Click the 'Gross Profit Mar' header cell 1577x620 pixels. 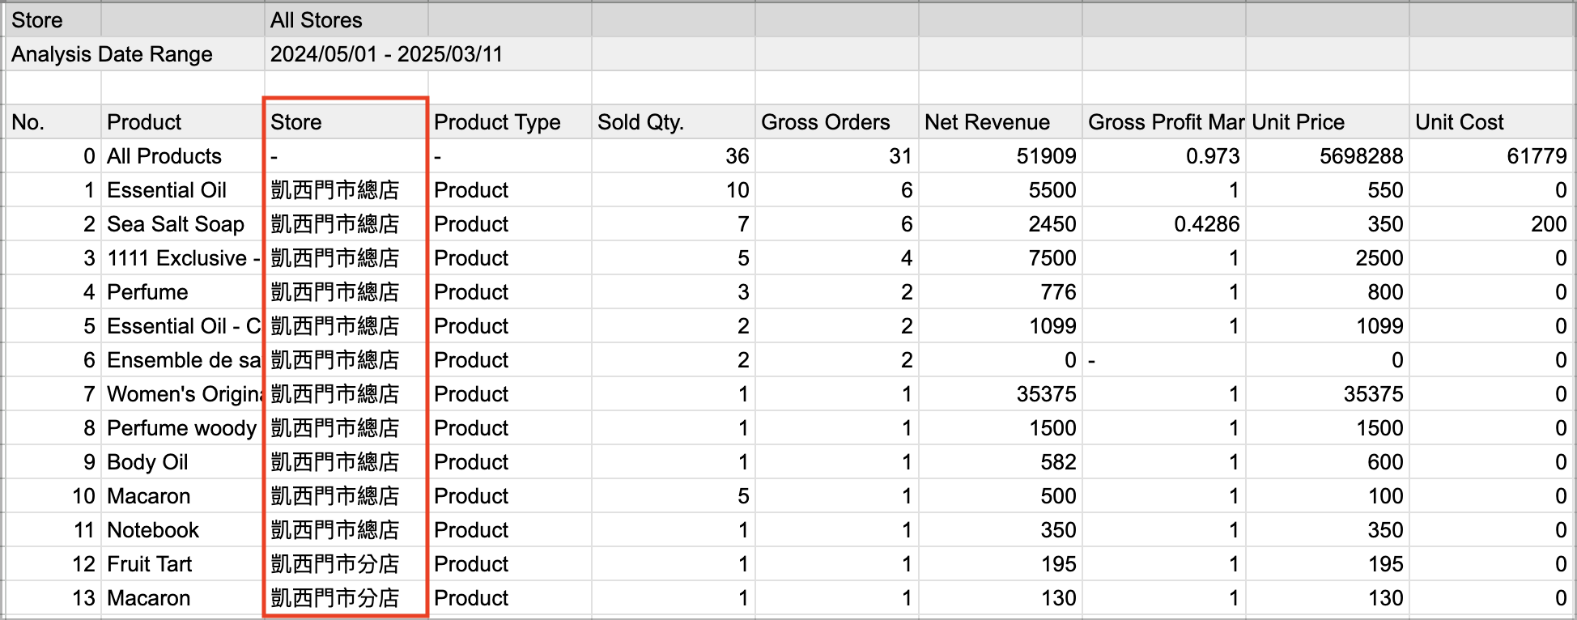[x=1164, y=122]
